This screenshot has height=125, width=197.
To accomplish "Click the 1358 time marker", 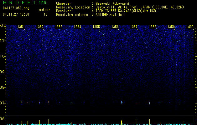I will pyautogui.click(x=153, y=27).
